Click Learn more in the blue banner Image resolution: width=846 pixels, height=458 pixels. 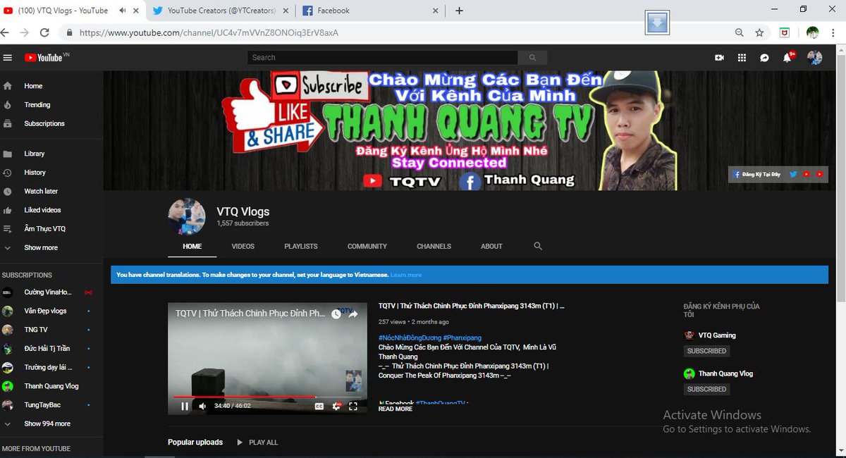(x=406, y=275)
